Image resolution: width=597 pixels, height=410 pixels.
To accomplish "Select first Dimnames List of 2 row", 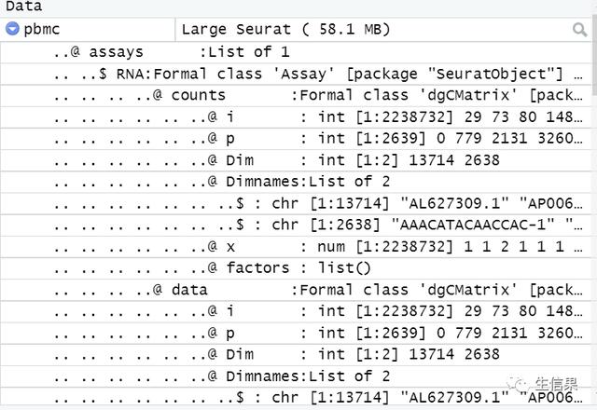I will click(297, 182).
